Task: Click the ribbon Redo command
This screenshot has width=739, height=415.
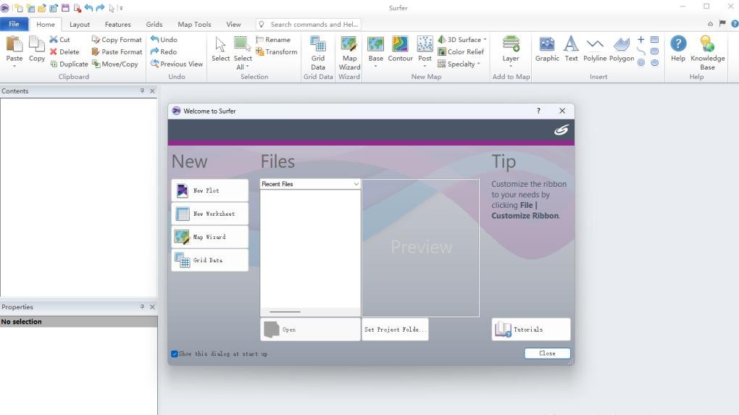Action: click(164, 52)
